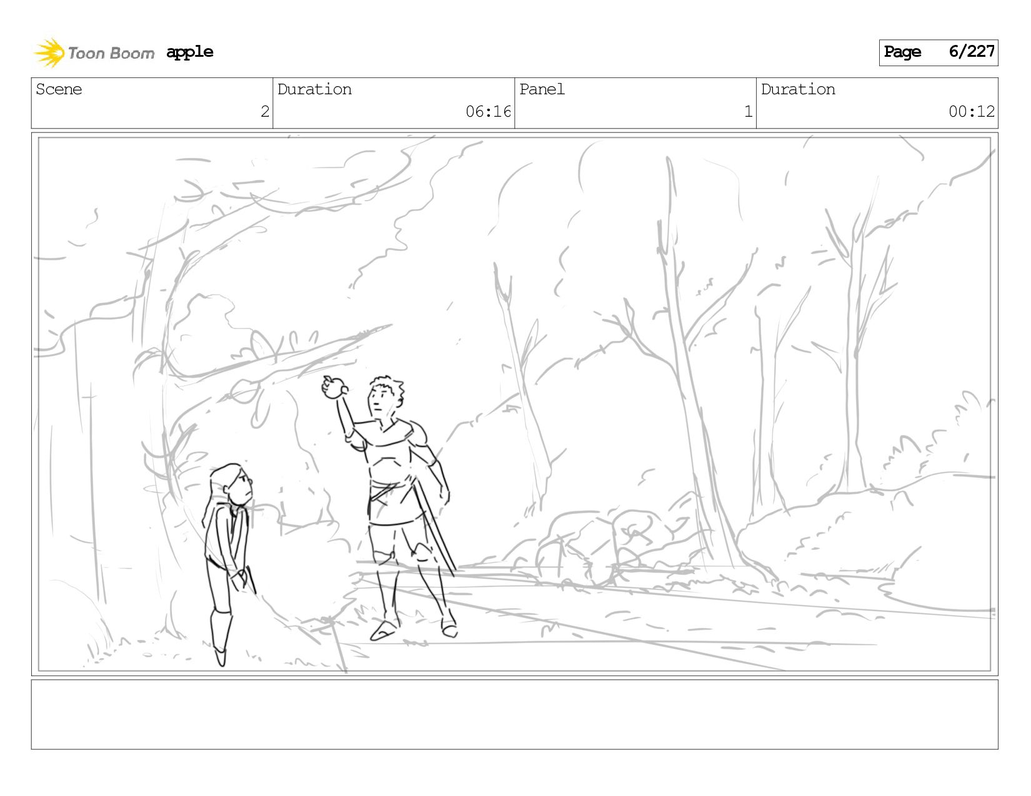
Task: Select the scene Duration value 06:16
Action: pos(488,112)
